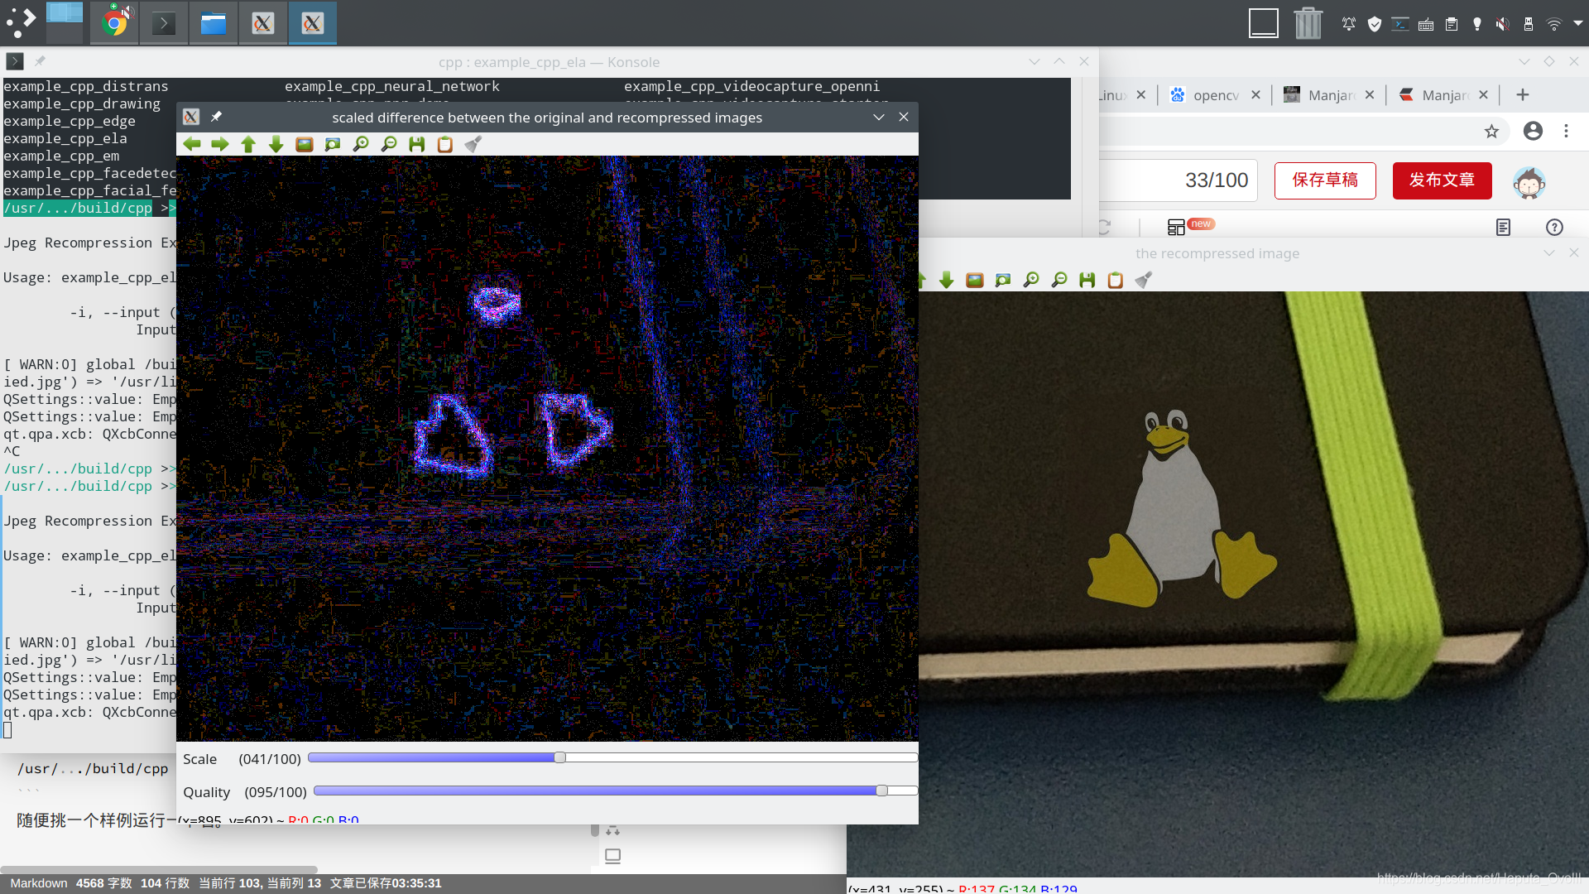Open clipboard manager in the system tray
This screenshot has width=1589, height=894.
[1452, 23]
